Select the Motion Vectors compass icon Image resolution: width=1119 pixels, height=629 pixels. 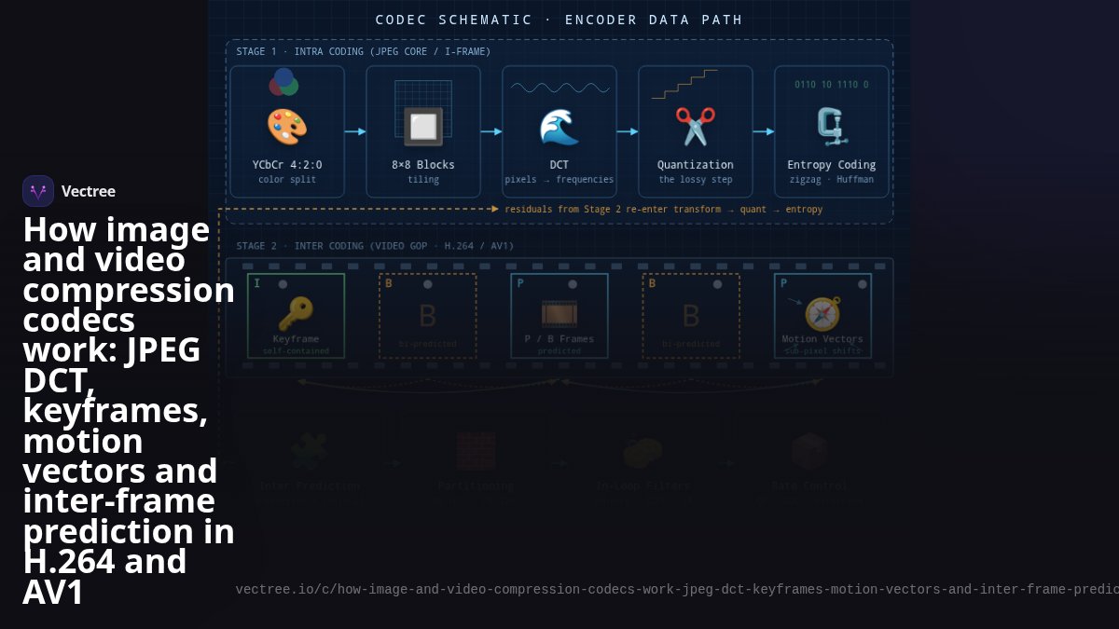(x=822, y=314)
